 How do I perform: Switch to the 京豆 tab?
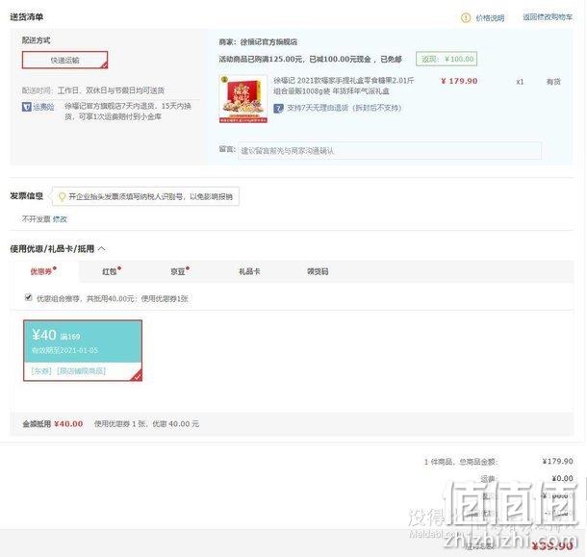point(180,271)
